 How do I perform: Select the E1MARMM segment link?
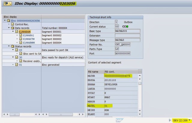[x=29, y=43]
